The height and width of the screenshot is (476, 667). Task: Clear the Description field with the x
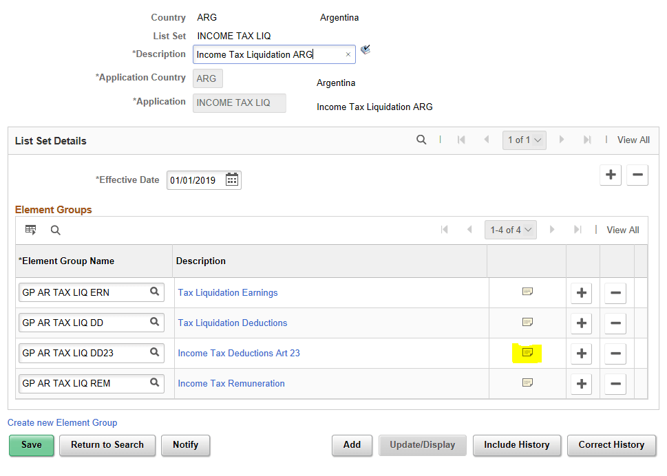pos(348,54)
